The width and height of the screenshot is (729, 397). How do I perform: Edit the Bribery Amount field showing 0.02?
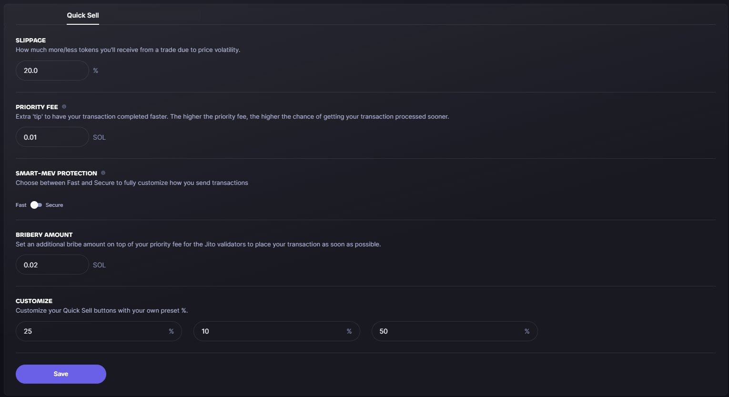coord(52,265)
